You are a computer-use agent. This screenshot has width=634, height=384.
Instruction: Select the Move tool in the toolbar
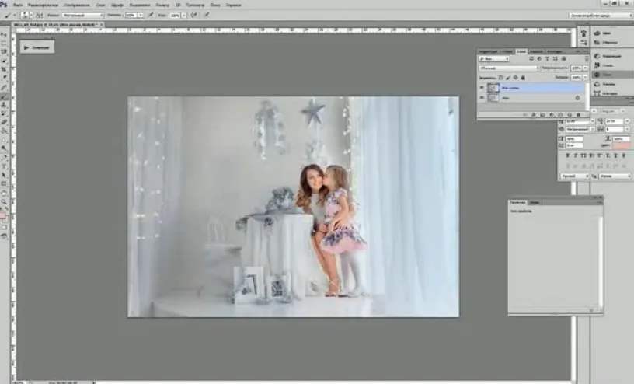[x=5, y=35]
